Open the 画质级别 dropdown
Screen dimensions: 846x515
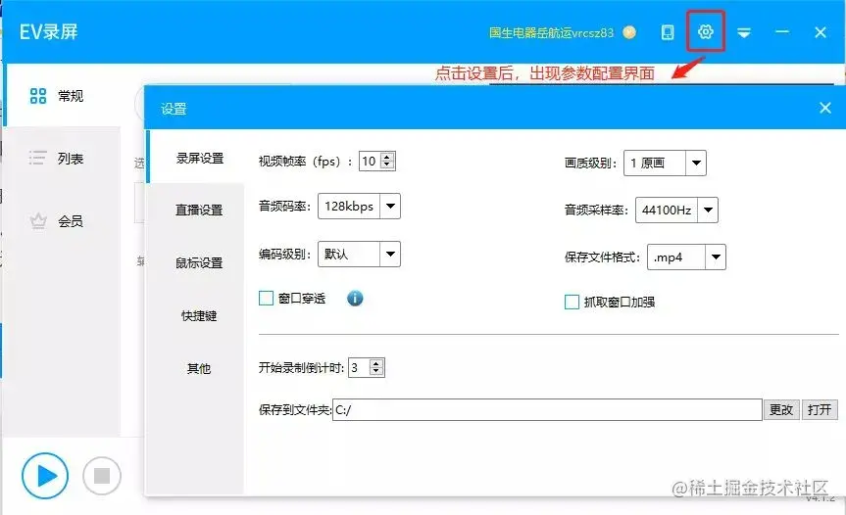(x=665, y=163)
